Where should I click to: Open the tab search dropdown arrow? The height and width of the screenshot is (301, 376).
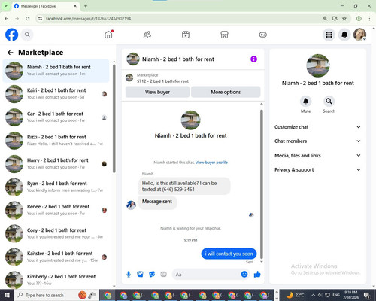point(5,6)
